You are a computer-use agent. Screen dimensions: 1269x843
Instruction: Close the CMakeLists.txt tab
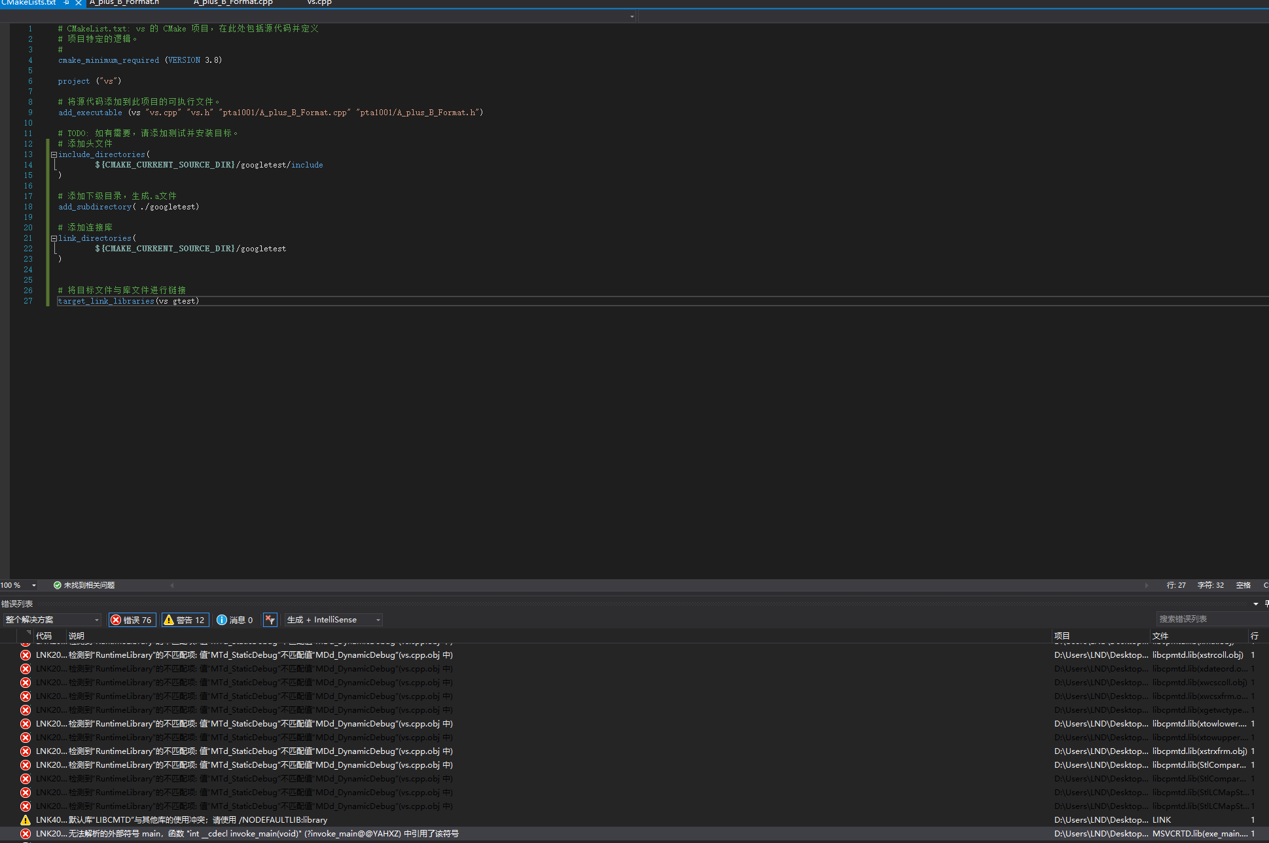79,3
